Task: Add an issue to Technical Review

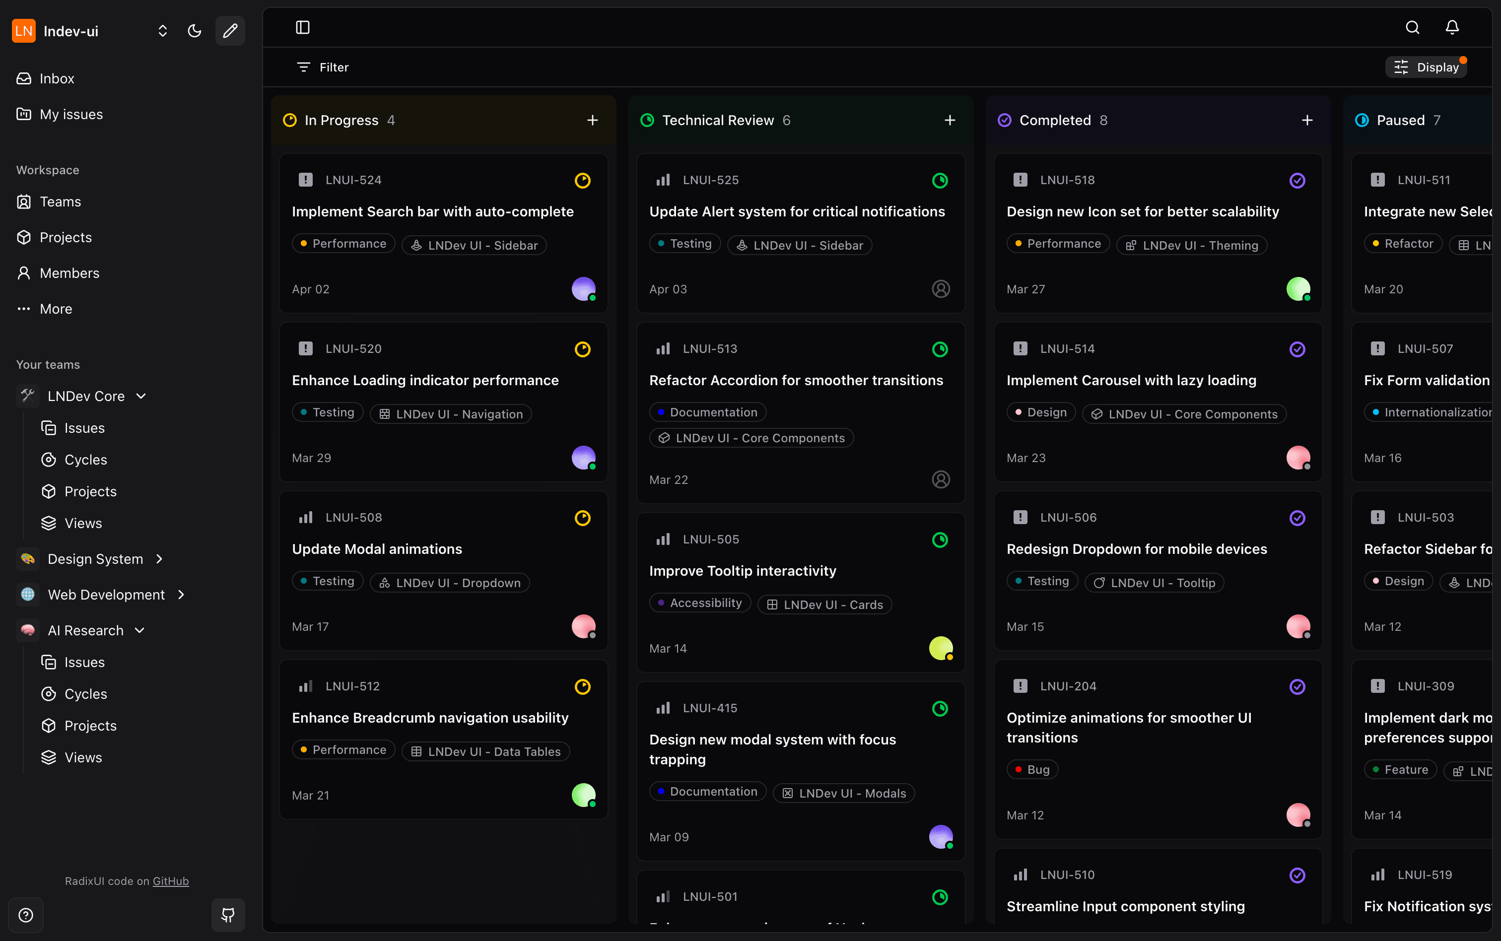Action: [949, 120]
